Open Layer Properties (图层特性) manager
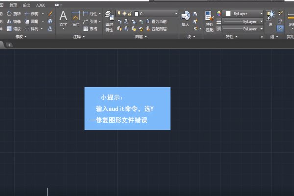 pyautogui.click(x=109, y=21)
